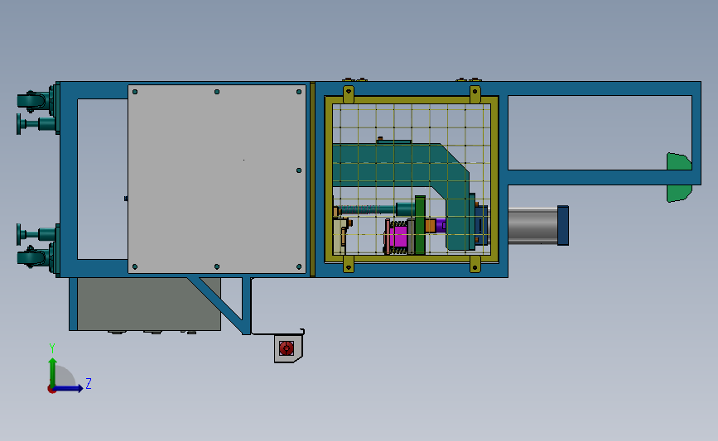This screenshot has width=718, height=441.
Task: Select the red emergency stop button
Action: pyautogui.click(x=287, y=348)
